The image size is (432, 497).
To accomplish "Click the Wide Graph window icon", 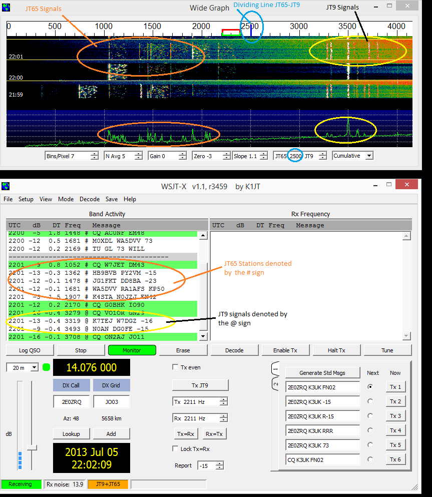I will point(6,7).
